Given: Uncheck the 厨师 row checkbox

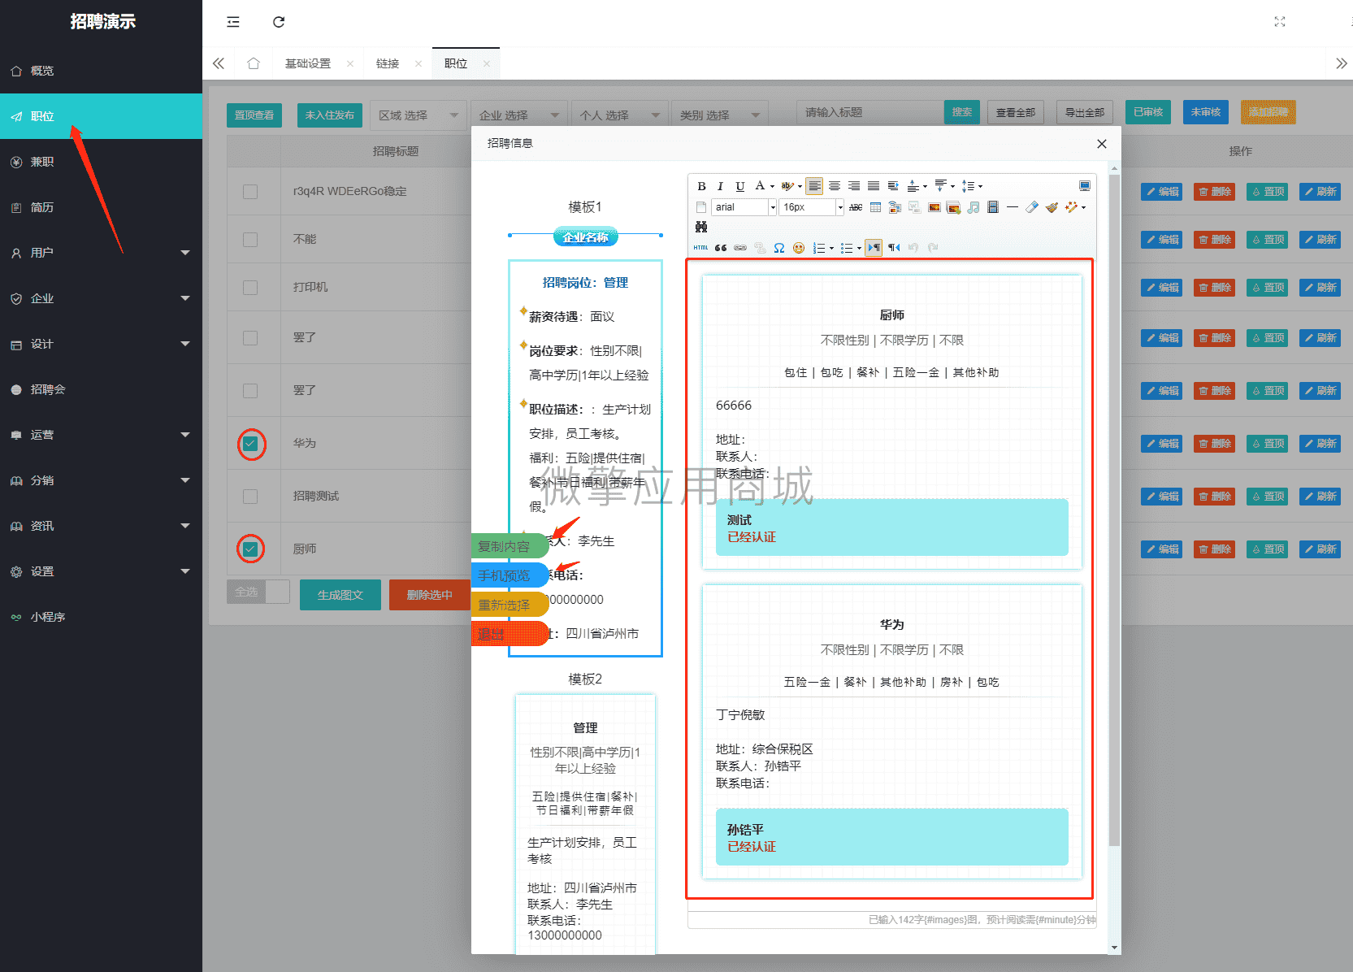Looking at the screenshot, I should point(250,549).
